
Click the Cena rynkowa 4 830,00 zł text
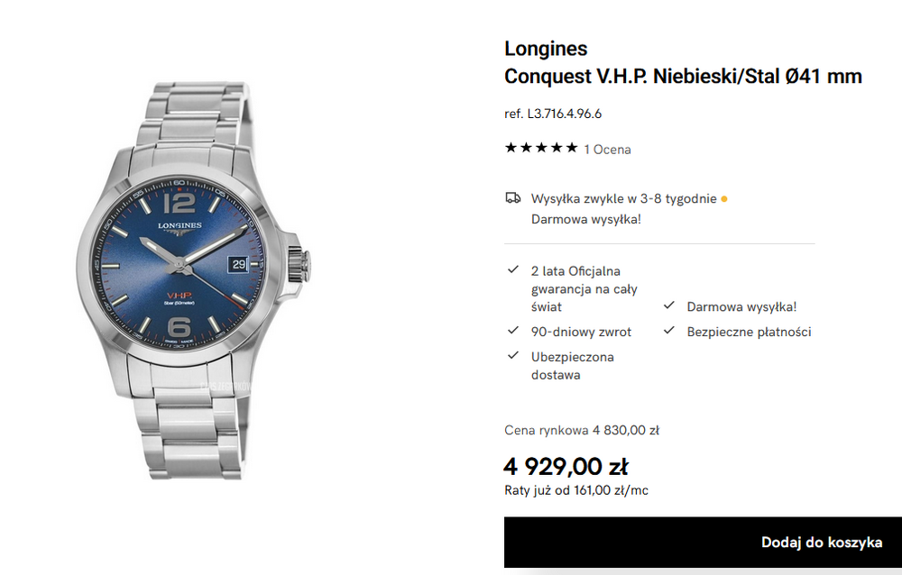pyautogui.click(x=582, y=430)
